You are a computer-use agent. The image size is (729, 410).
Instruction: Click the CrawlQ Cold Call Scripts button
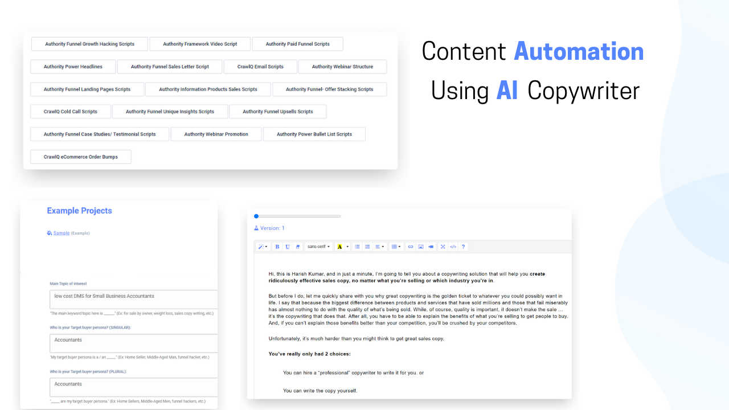(71, 112)
